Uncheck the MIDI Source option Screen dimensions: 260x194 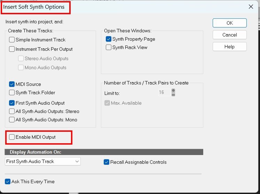coord(12,84)
